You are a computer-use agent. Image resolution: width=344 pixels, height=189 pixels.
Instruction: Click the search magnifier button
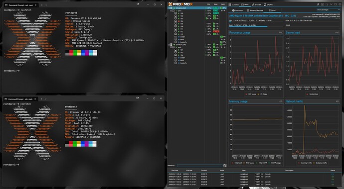click(x=225, y=165)
